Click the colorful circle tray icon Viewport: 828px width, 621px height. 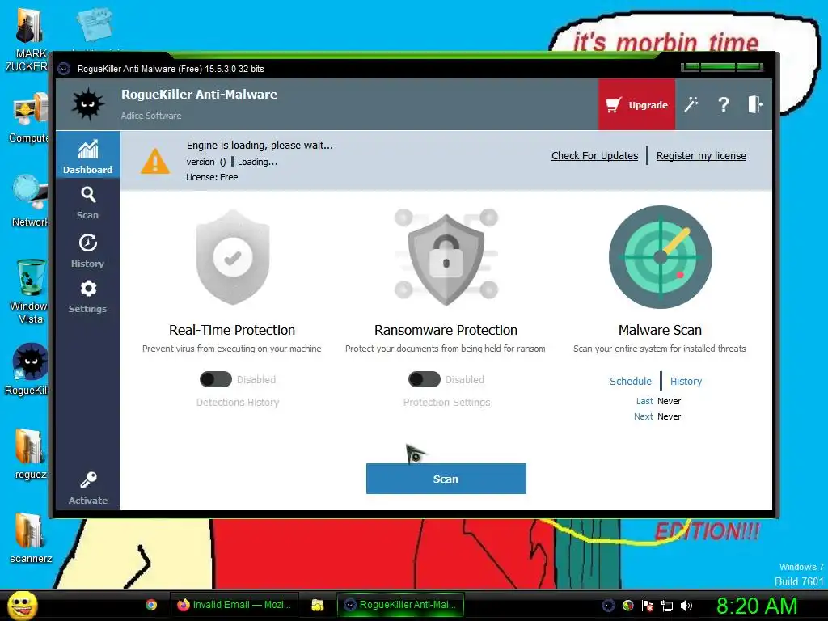[x=627, y=606]
